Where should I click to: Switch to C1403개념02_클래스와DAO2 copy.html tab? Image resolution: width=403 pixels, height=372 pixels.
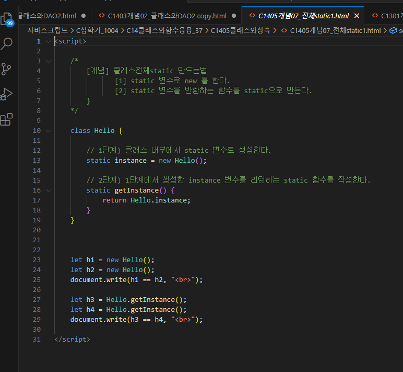(167, 16)
